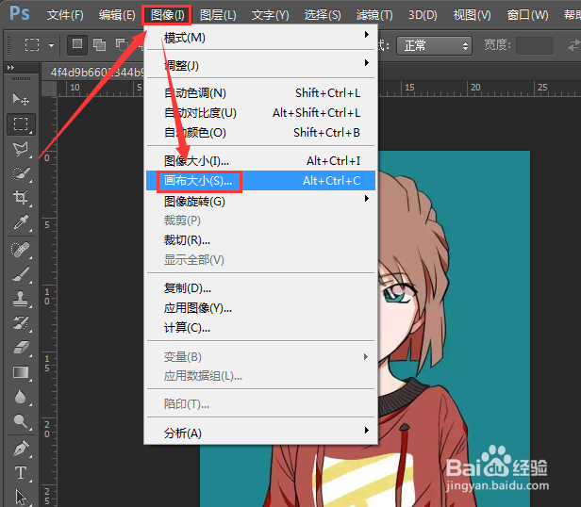This screenshot has height=507, width=581.
Task: Select the Horizontal Type tool
Action: point(21,473)
